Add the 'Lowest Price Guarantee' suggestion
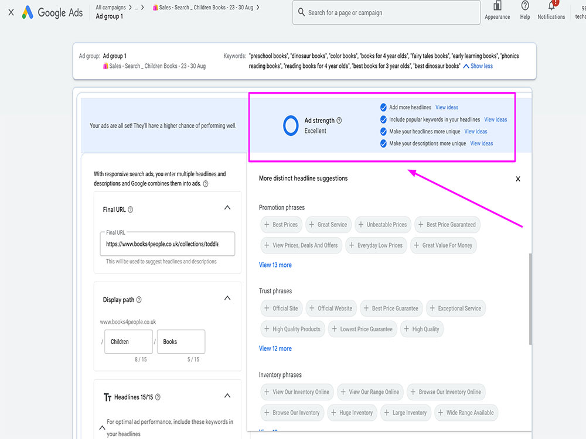Screen dimensions: 586x439 362,329
